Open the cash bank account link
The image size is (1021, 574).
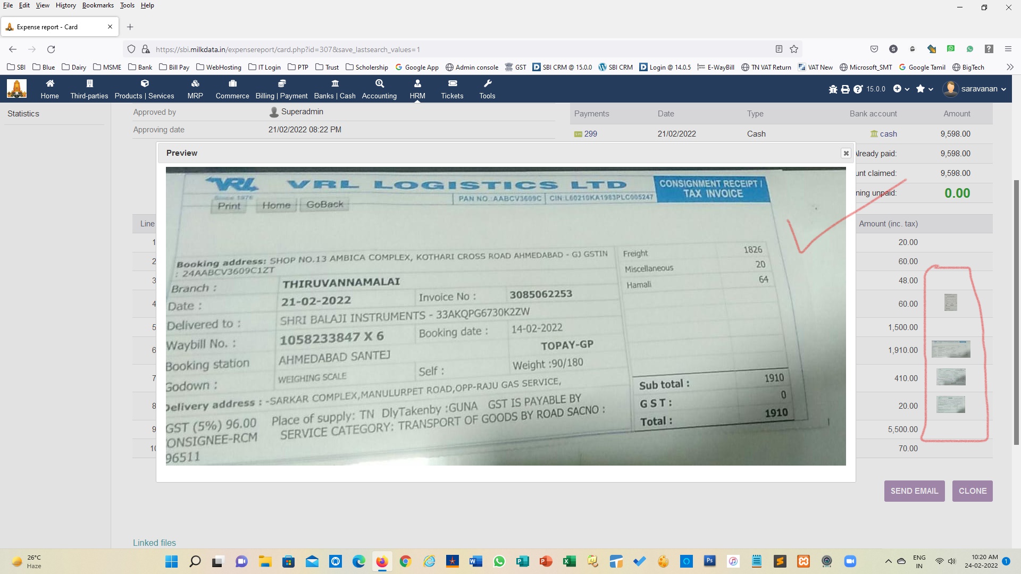click(x=883, y=134)
